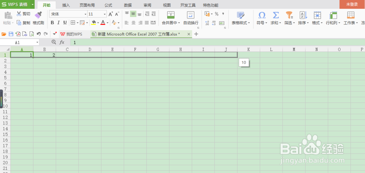Click the distributed alignment icon
The image size is (365, 173).
153,23
